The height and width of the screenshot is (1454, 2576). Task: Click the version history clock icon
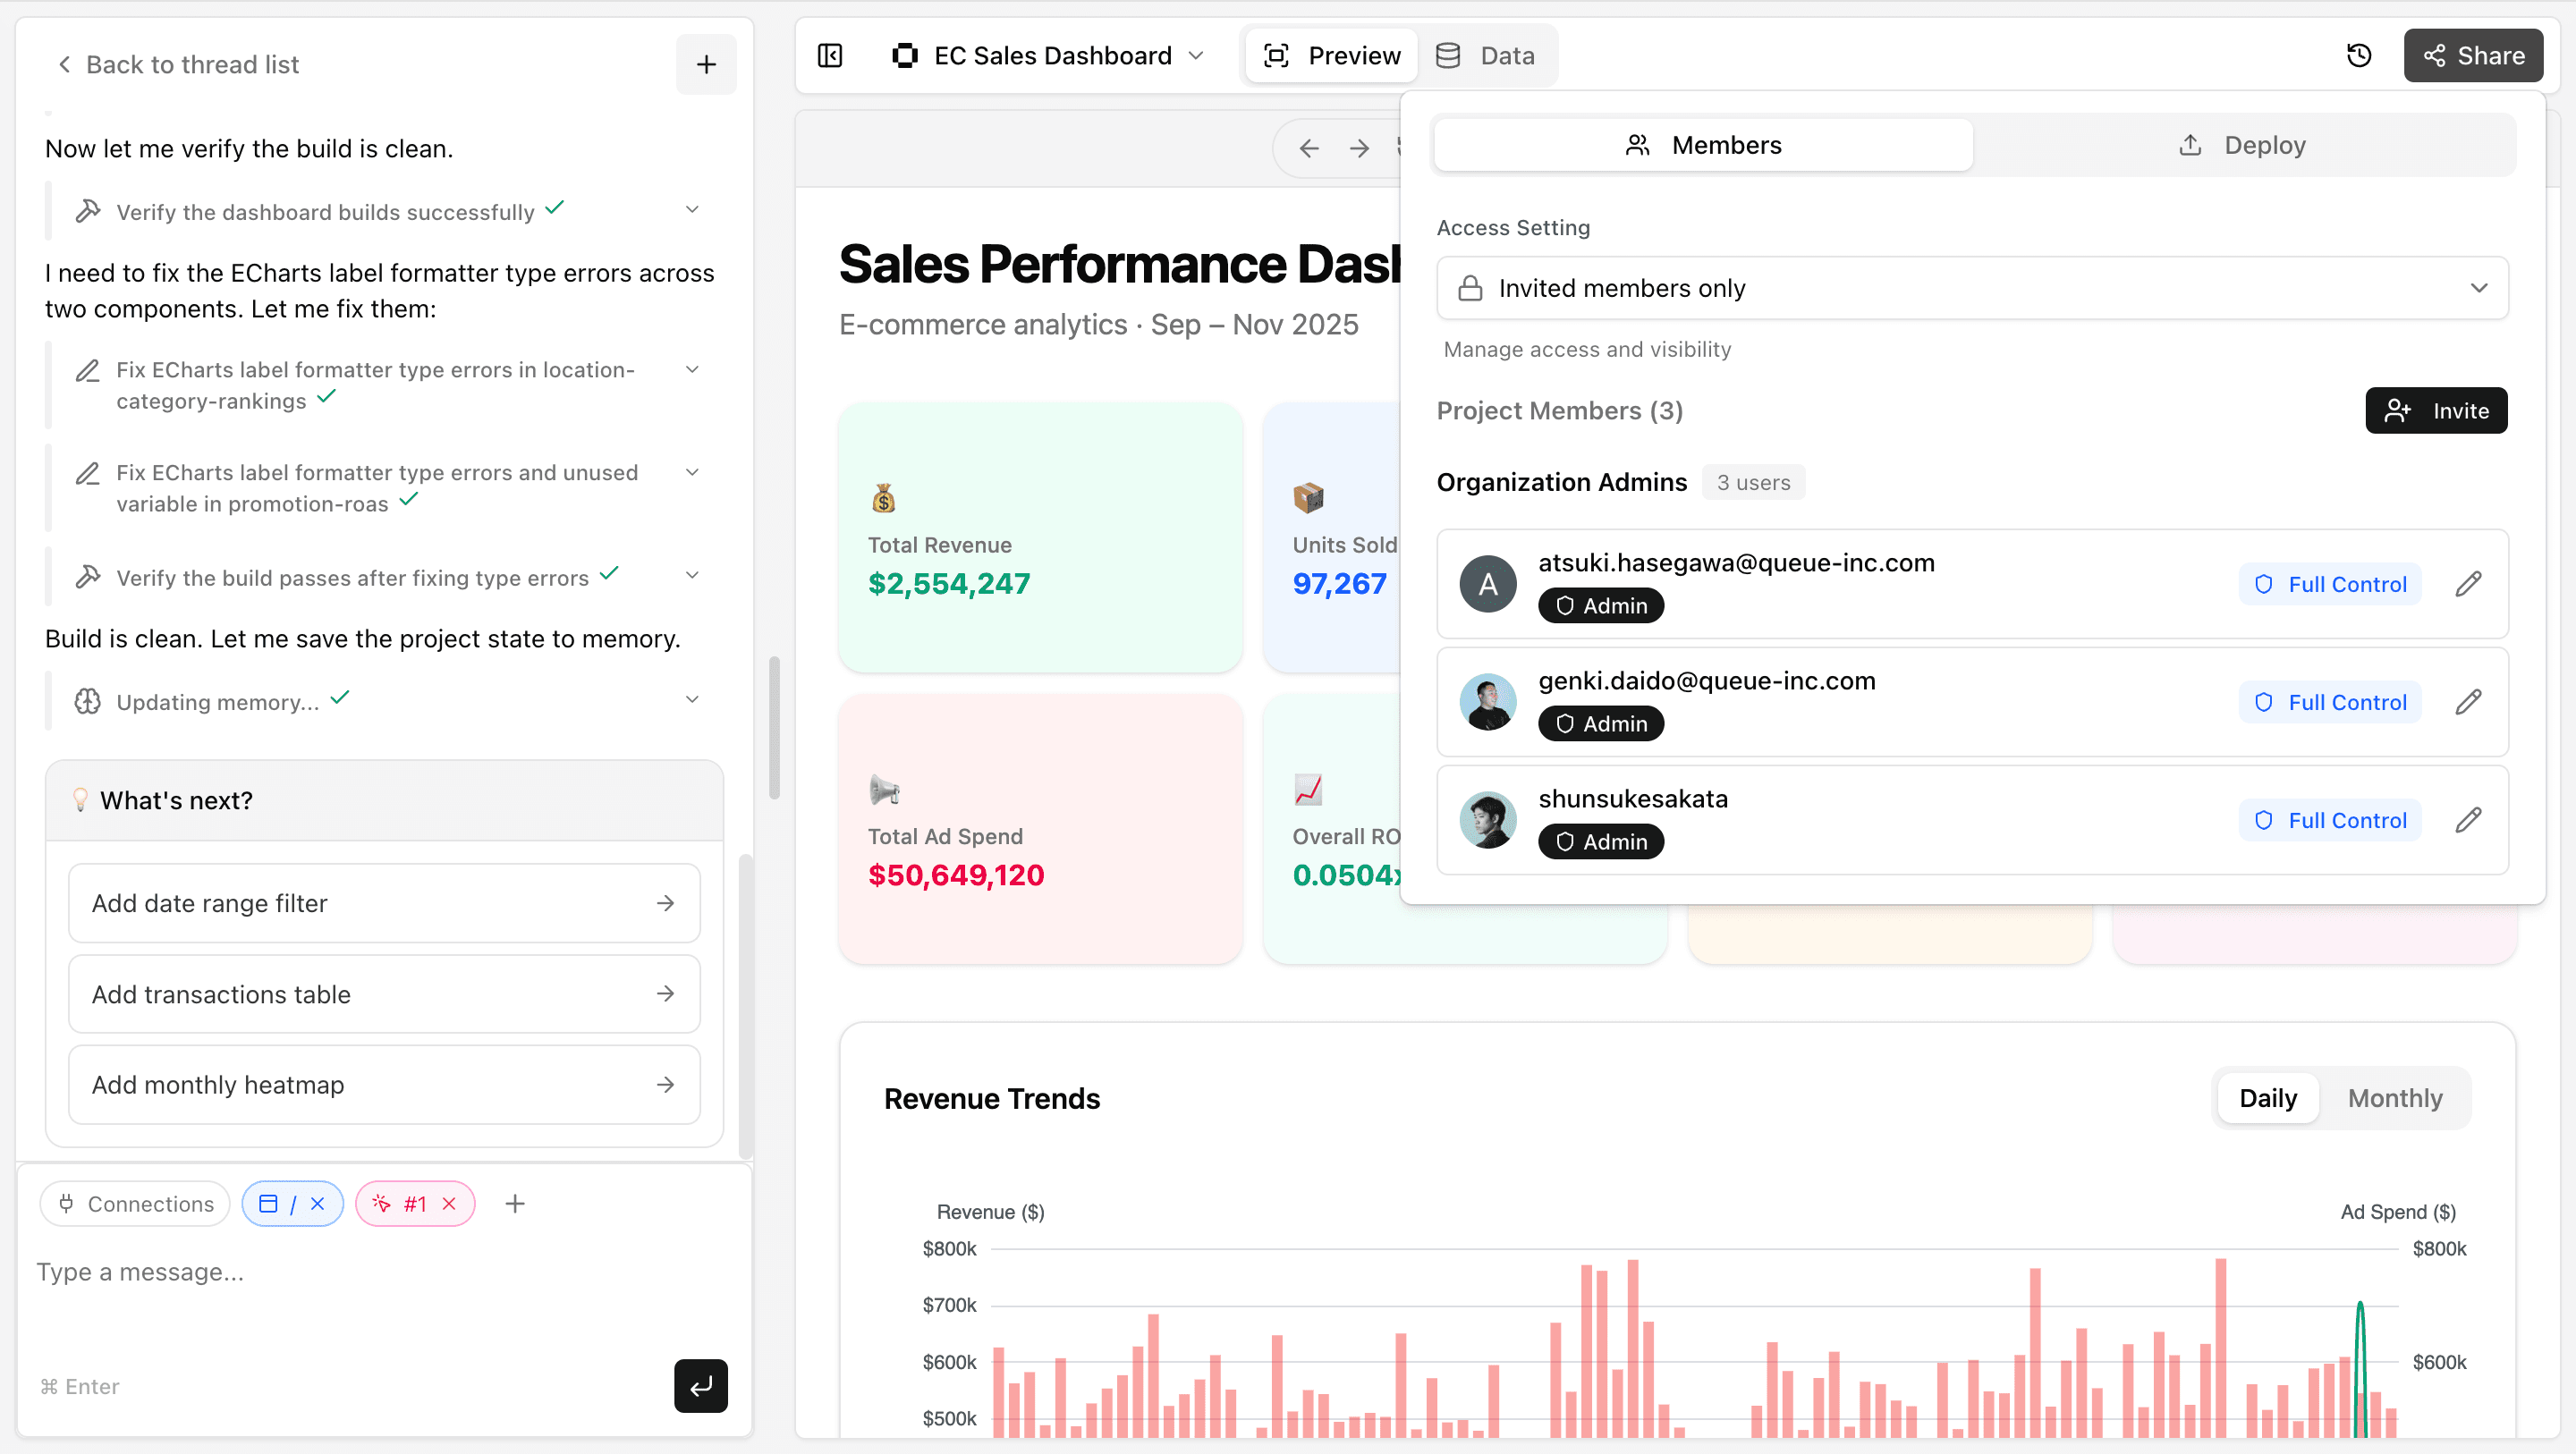[2358, 56]
